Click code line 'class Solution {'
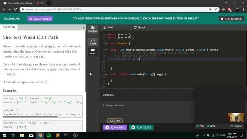Image resolution: width=247 pixels, height=139 pixels. tap(119, 44)
